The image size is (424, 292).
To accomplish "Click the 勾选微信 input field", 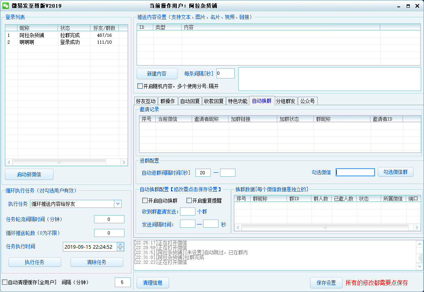I will (x=355, y=172).
